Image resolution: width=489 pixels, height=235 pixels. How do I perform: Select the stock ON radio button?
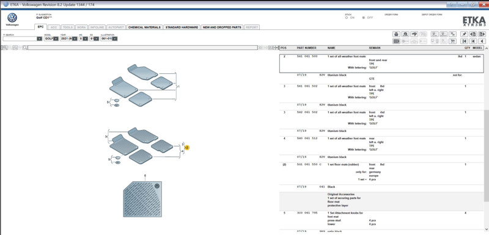tap(347, 18)
